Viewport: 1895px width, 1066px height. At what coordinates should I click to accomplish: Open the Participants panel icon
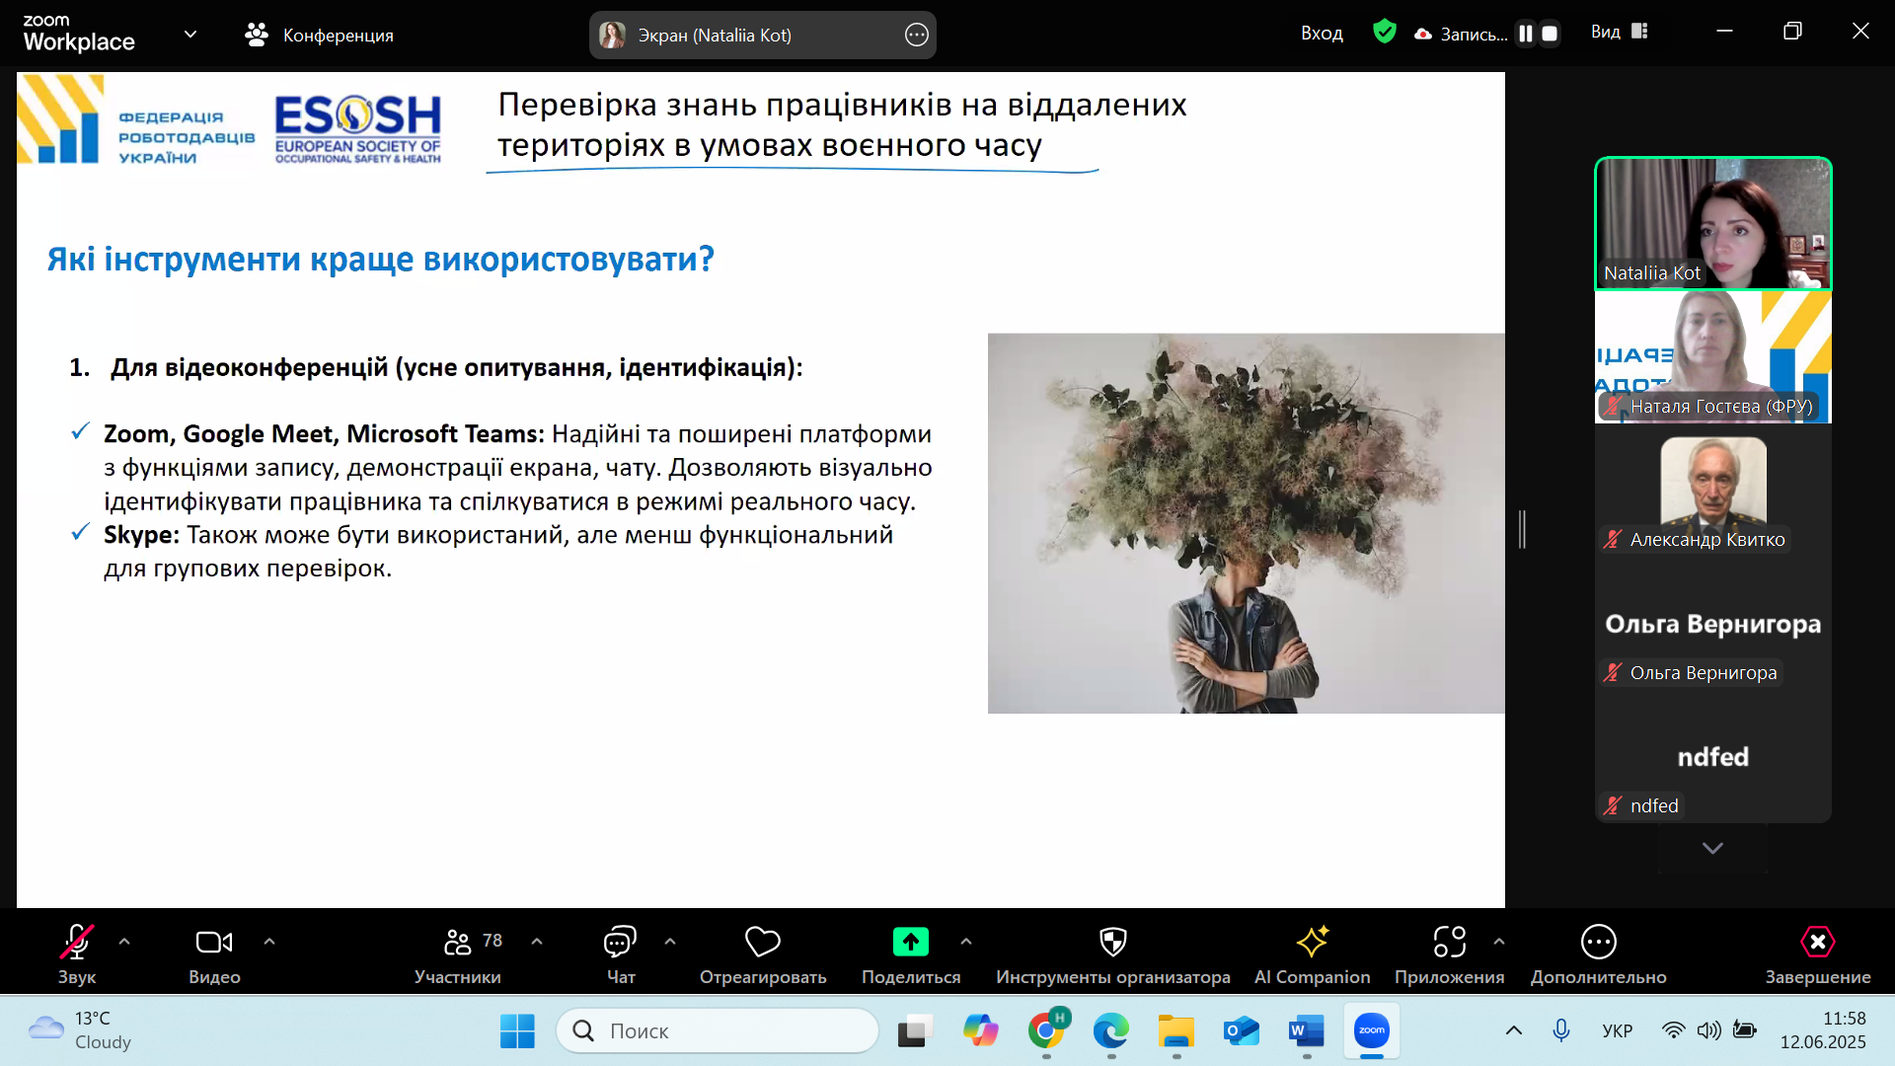tap(457, 943)
